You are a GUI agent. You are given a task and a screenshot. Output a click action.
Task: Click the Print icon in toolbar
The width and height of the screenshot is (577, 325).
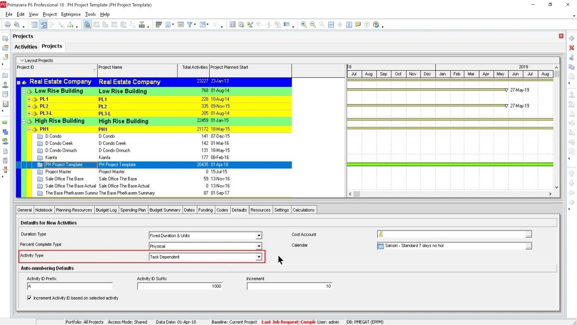pyautogui.click(x=8, y=25)
